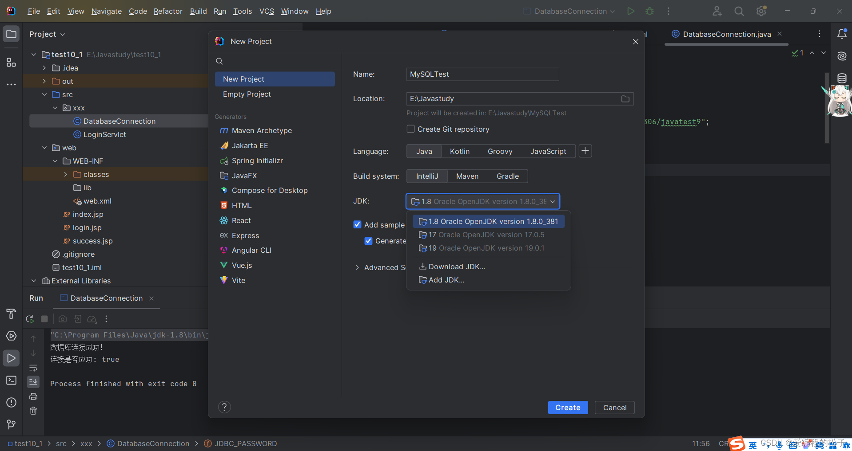Open the Terminal tool window icon
This screenshot has height=451, width=852.
(x=11, y=380)
